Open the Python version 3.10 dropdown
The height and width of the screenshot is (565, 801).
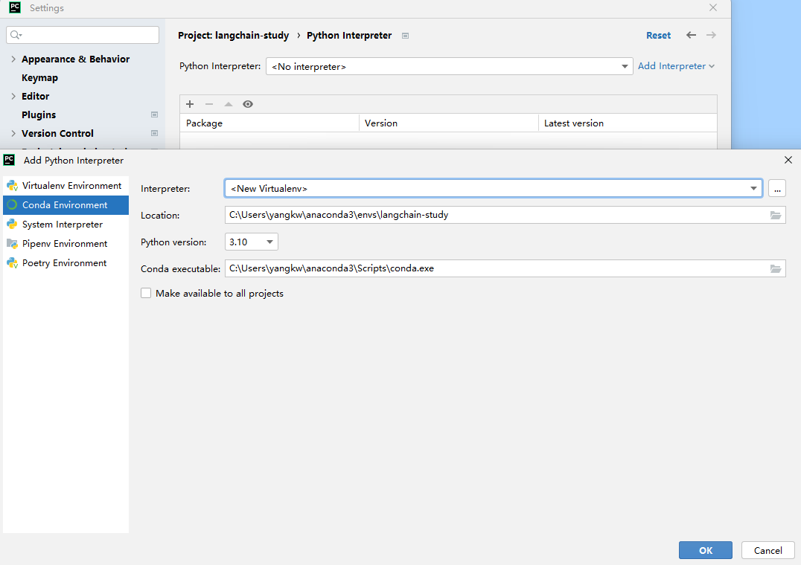(x=252, y=242)
